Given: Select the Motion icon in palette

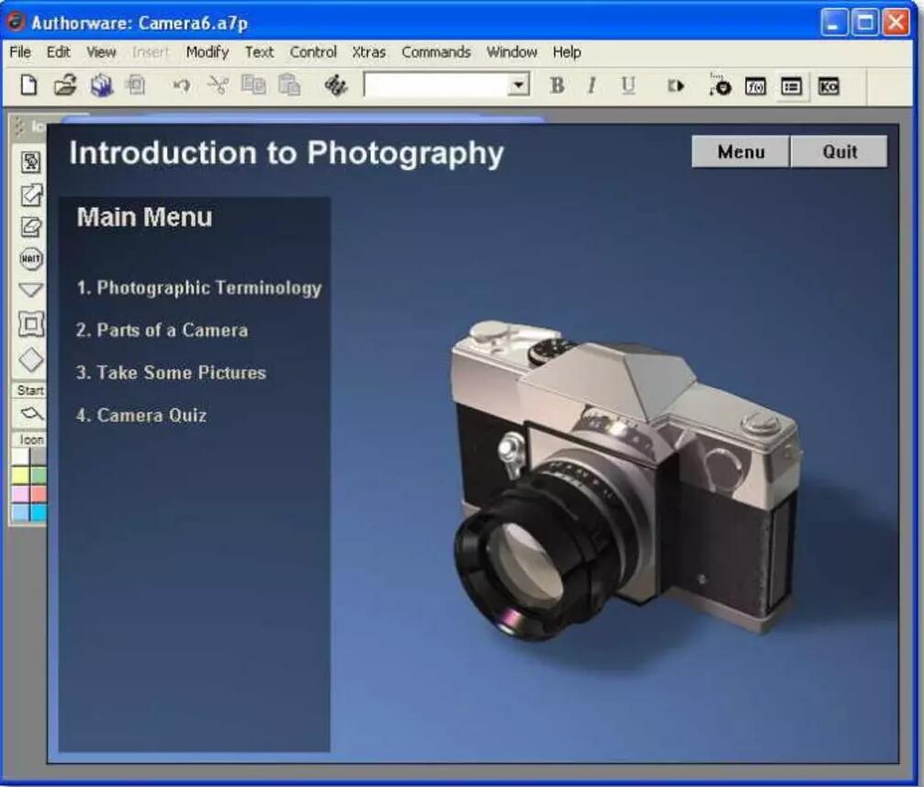Looking at the screenshot, I should 31,195.
